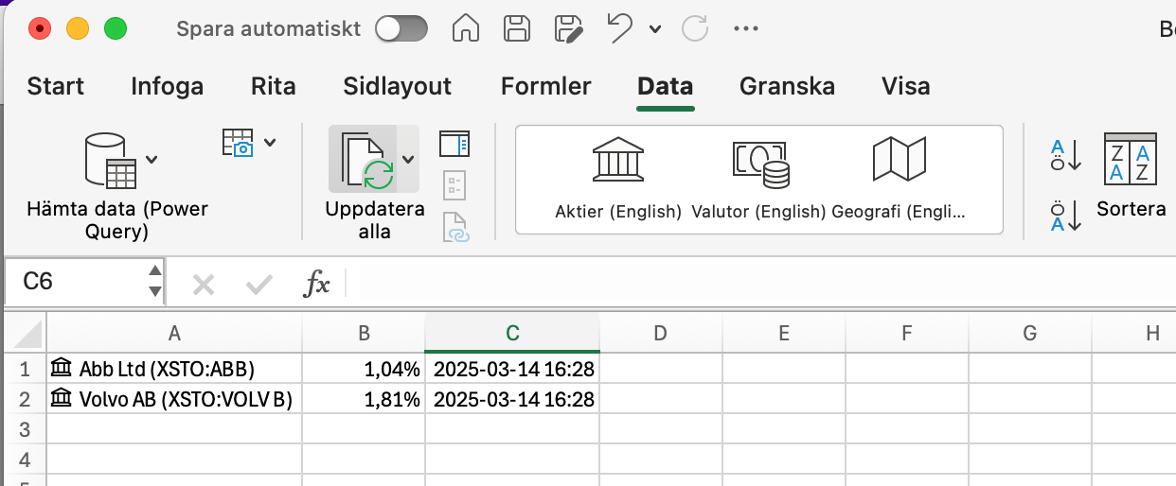Switch to the Visa tab
This screenshot has height=486, width=1176.
coord(906,87)
